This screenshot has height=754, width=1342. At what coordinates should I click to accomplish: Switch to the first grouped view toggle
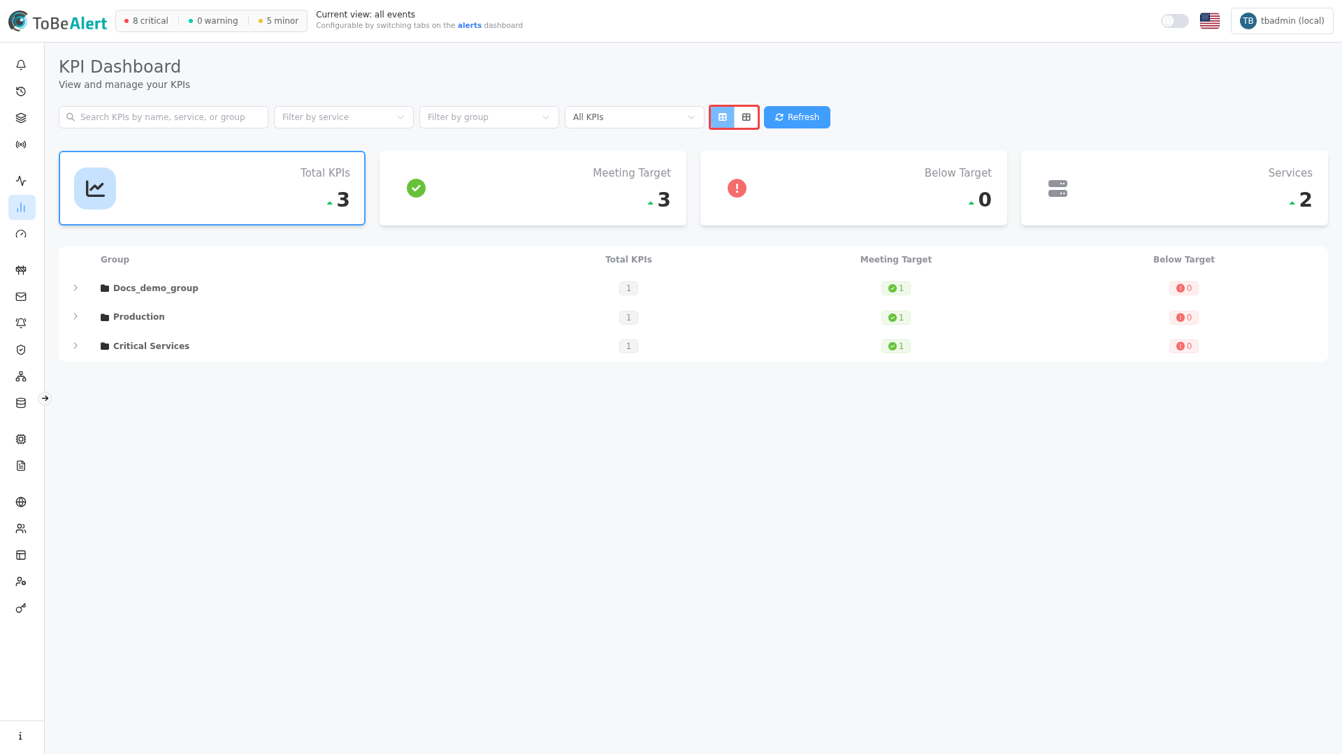click(723, 117)
